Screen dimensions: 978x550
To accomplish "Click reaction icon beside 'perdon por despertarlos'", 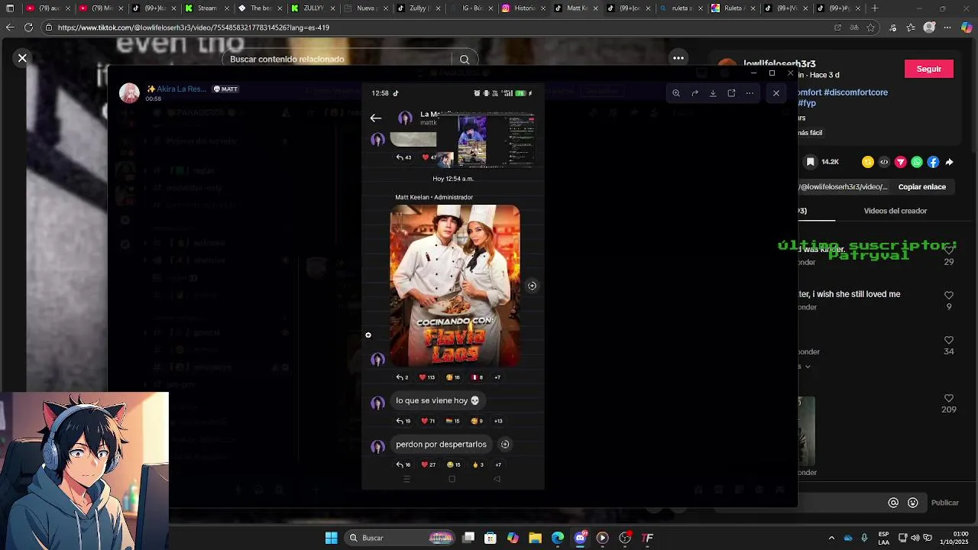I will tap(505, 445).
